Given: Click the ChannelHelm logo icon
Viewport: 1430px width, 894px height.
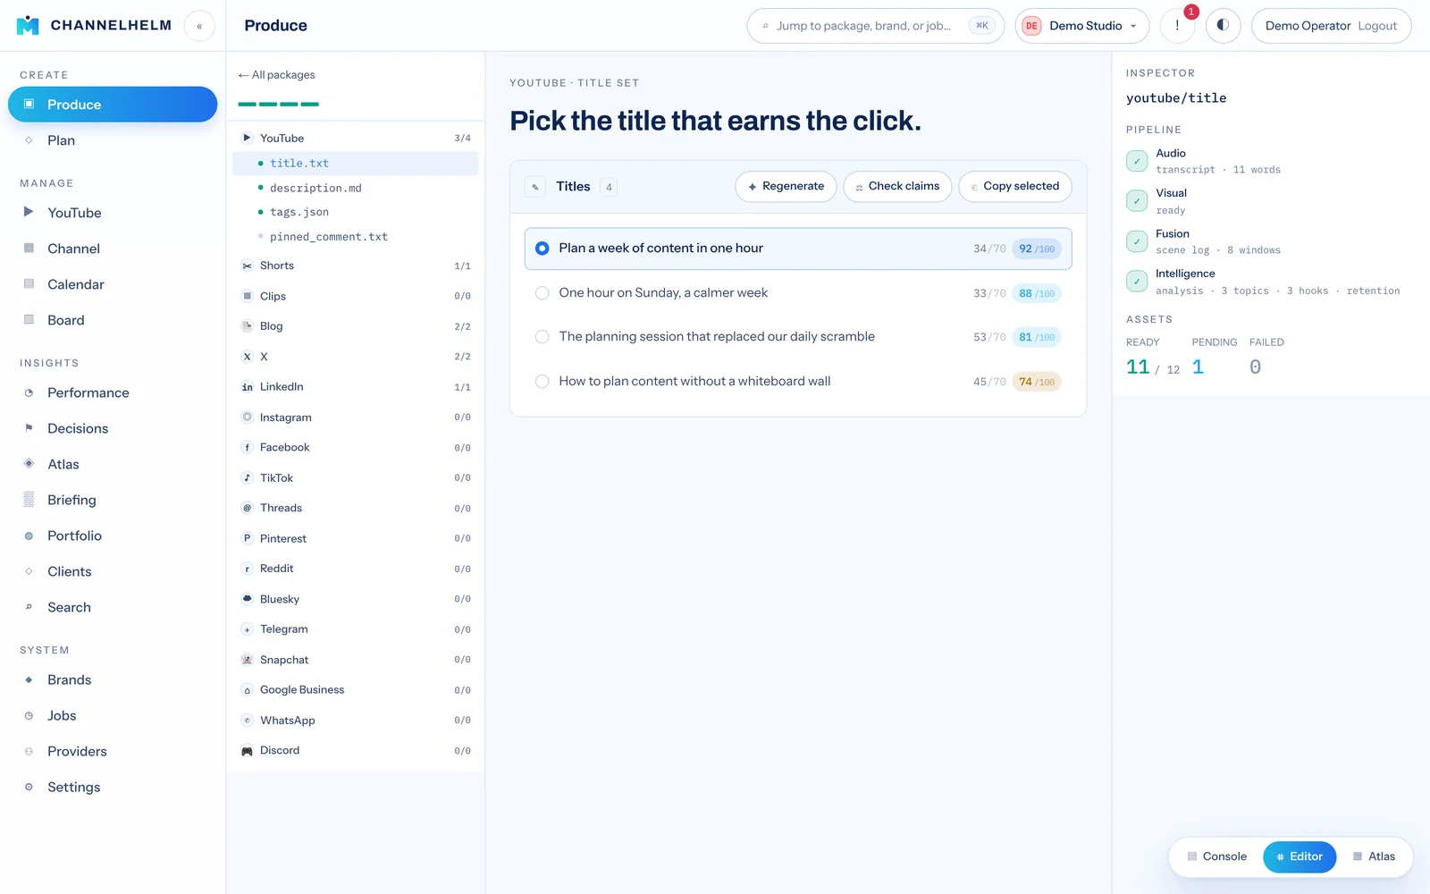Looking at the screenshot, I should pyautogui.click(x=28, y=25).
